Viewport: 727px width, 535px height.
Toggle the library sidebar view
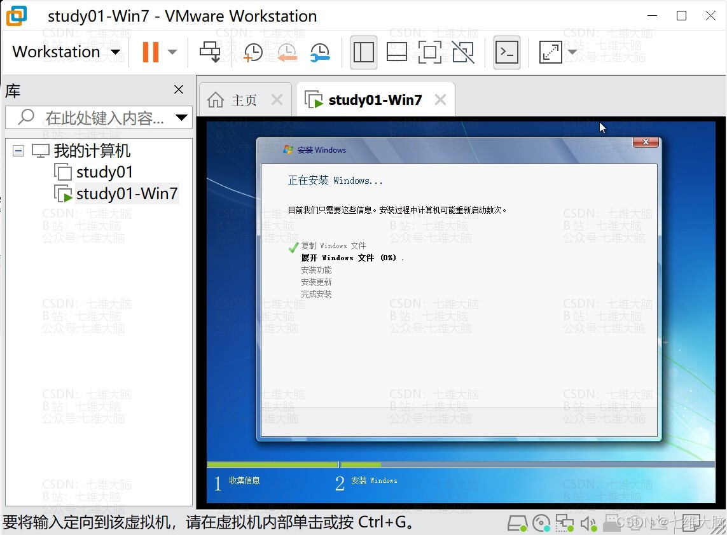pos(364,52)
